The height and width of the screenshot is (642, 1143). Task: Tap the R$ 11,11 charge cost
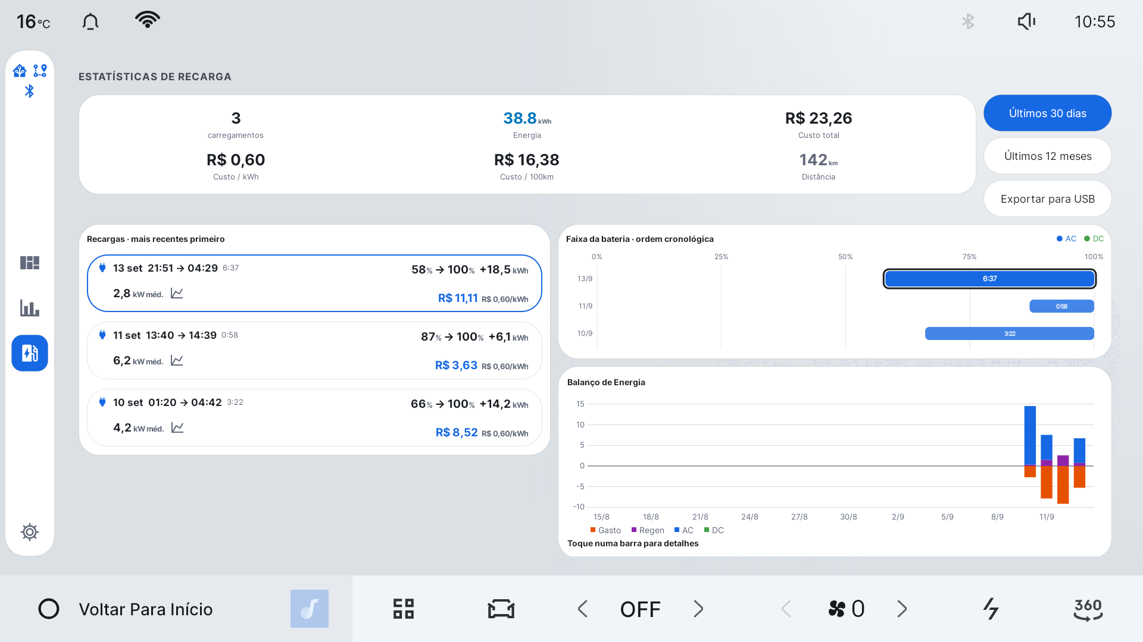pyautogui.click(x=458, y=298)
